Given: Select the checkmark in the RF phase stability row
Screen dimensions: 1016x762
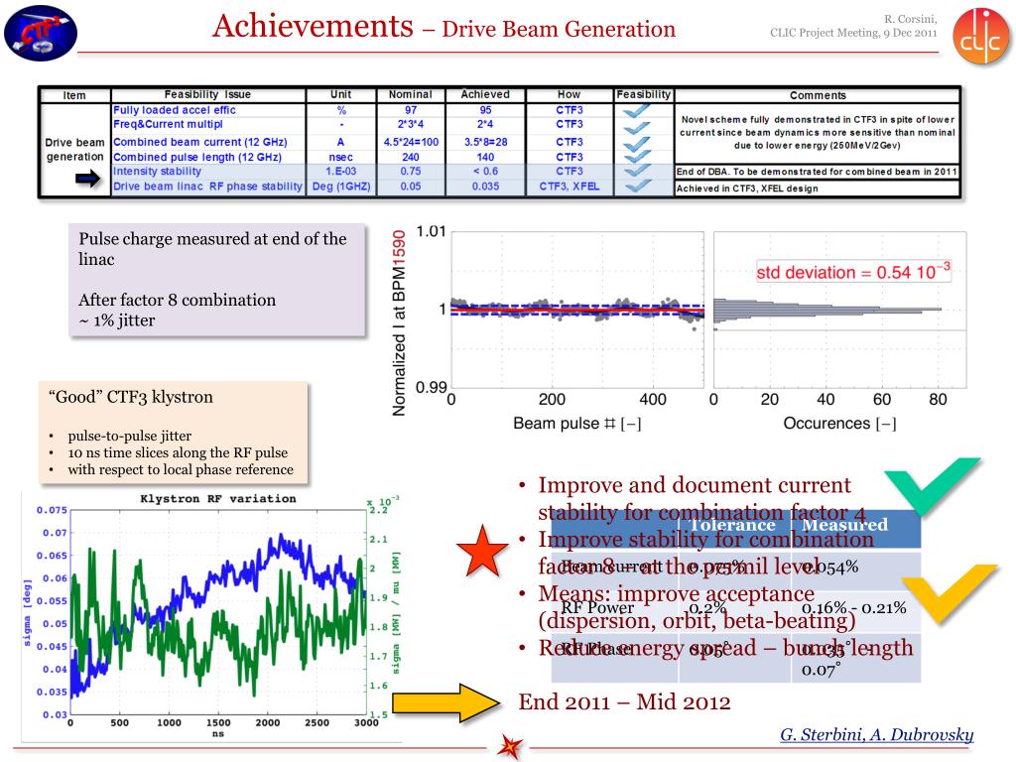Looking at the screenshot, I should [x=637, y=186].
